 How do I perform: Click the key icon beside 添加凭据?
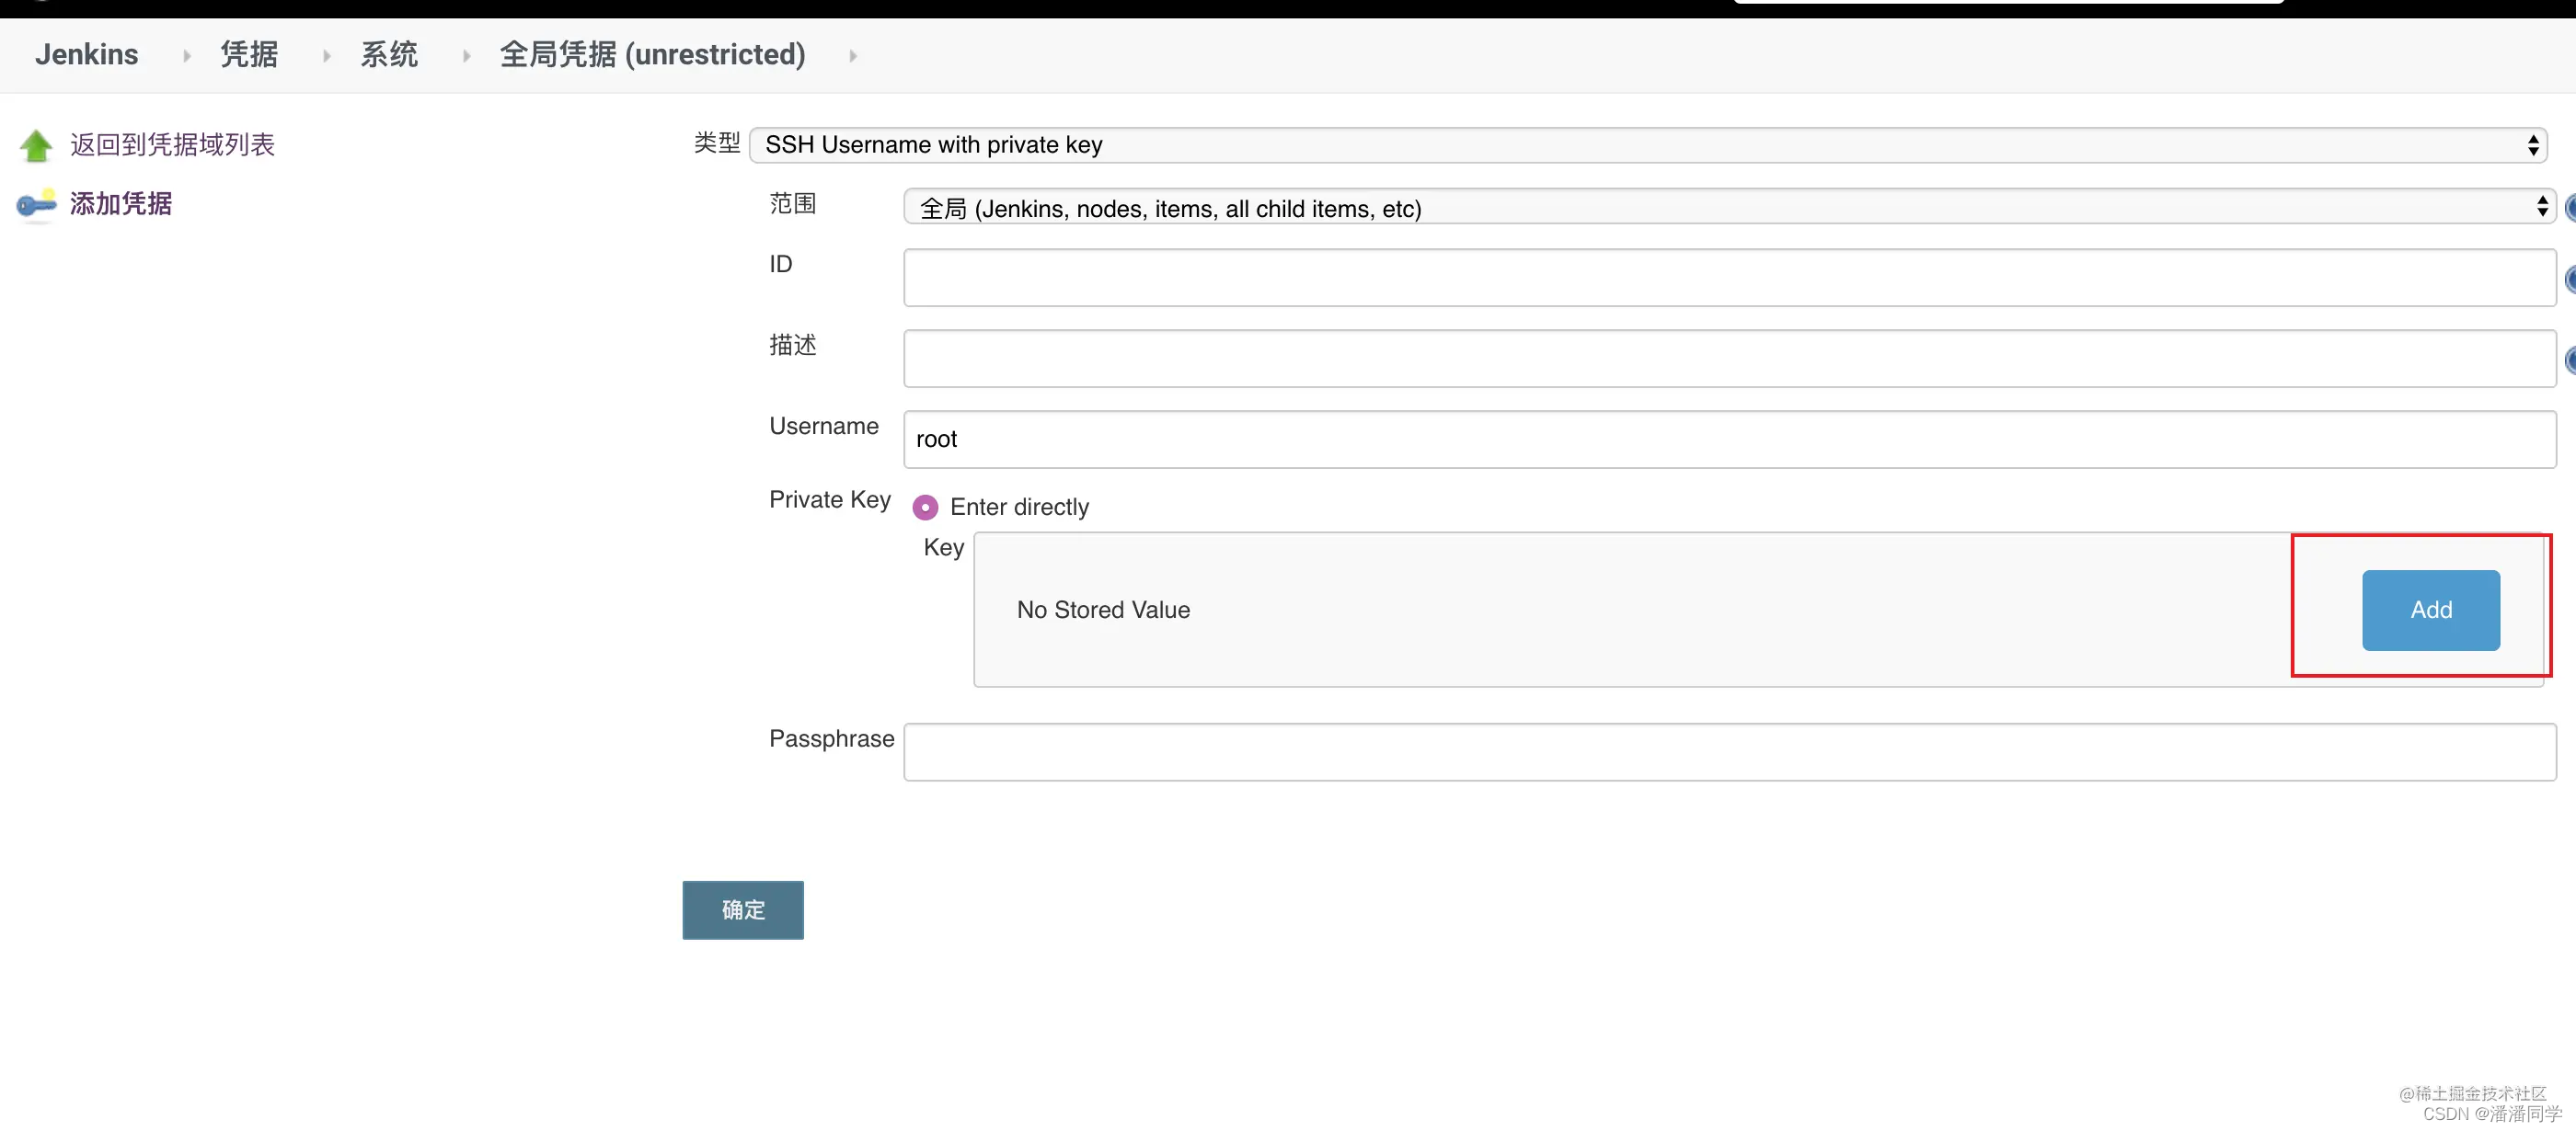click(x=37, y=205)
